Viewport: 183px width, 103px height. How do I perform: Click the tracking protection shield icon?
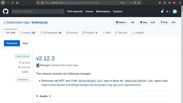point(38,3)
